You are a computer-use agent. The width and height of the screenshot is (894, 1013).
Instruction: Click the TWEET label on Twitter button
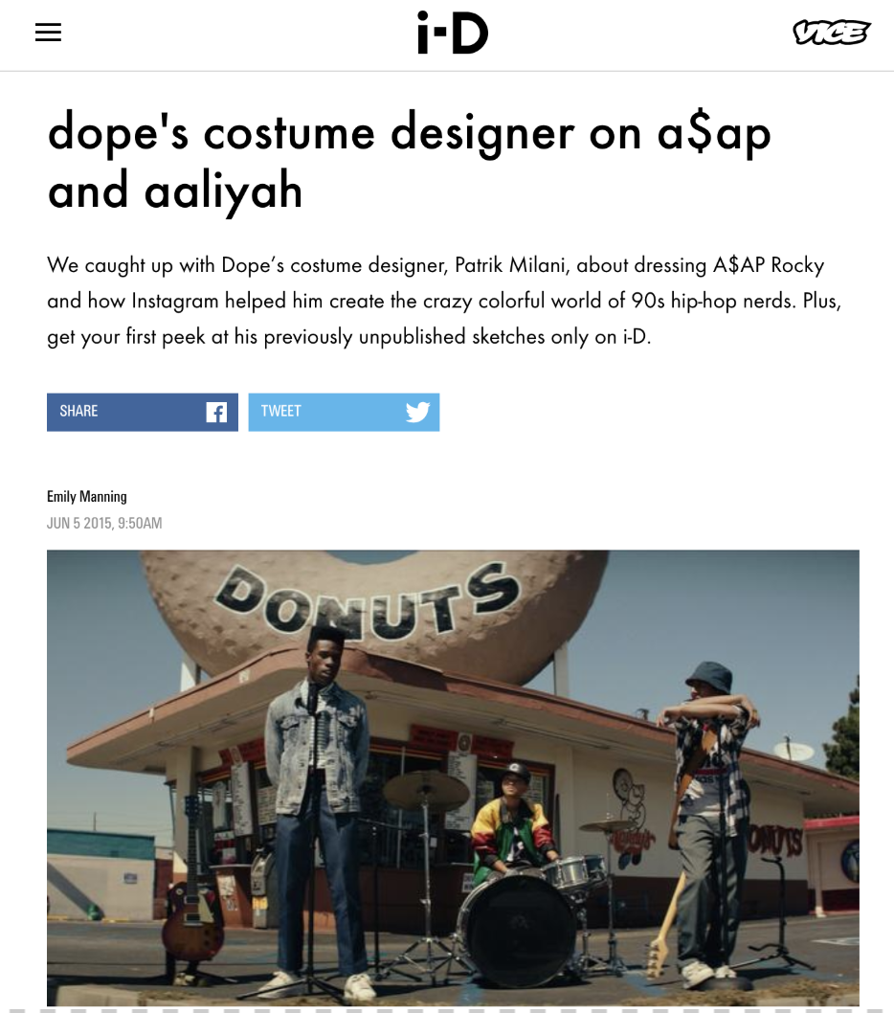point(281,411)
